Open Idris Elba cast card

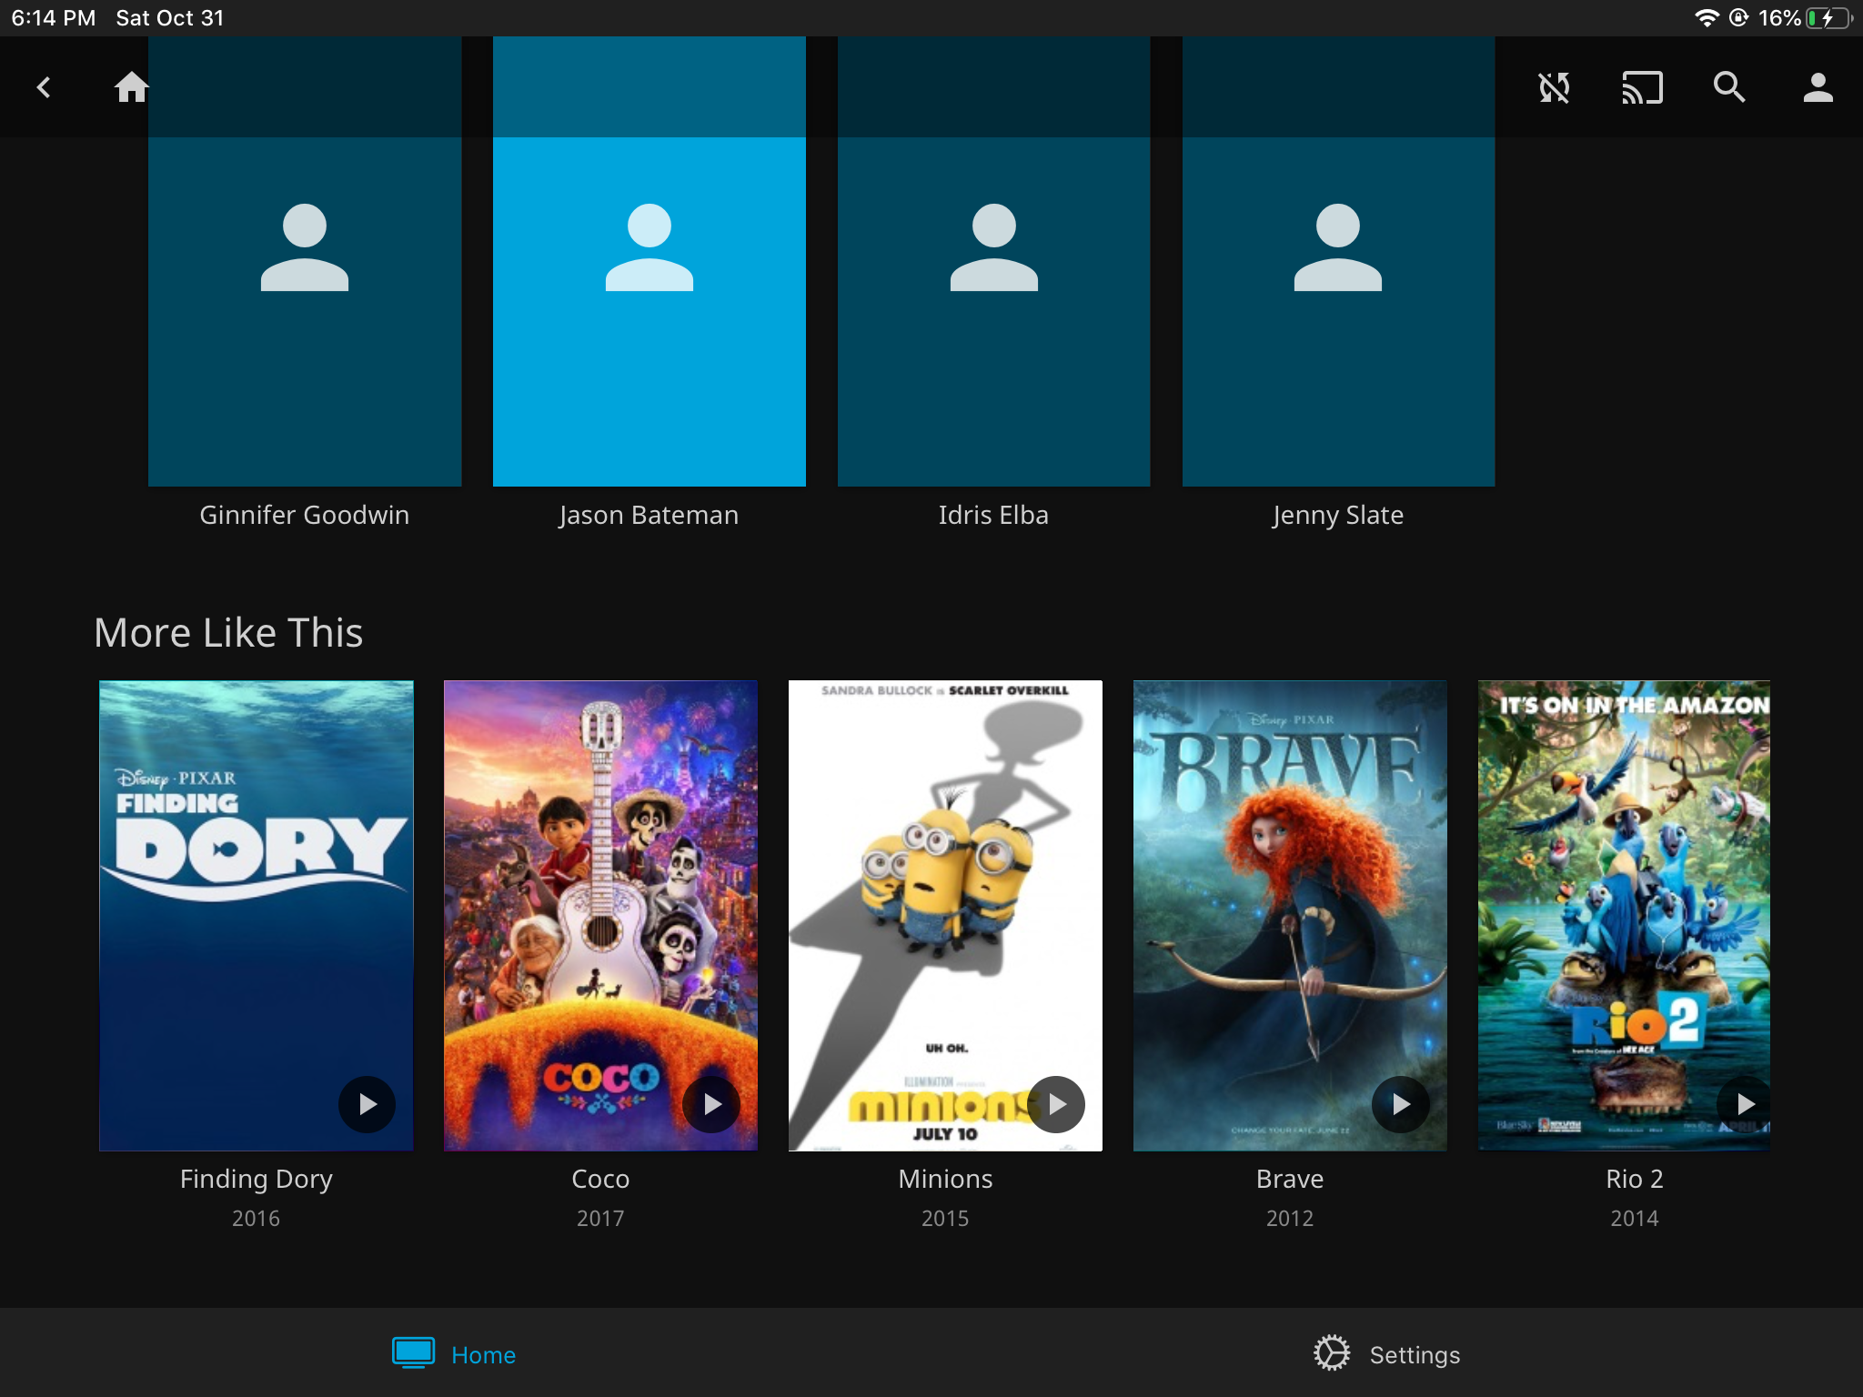click(993, 261)
